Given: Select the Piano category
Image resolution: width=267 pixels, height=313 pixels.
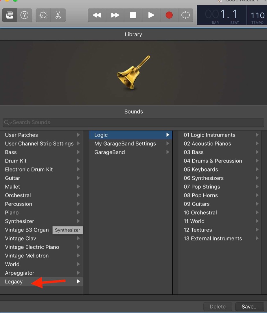Looking at the screenshot, I should pyautogui.click(x=41, y=212).
